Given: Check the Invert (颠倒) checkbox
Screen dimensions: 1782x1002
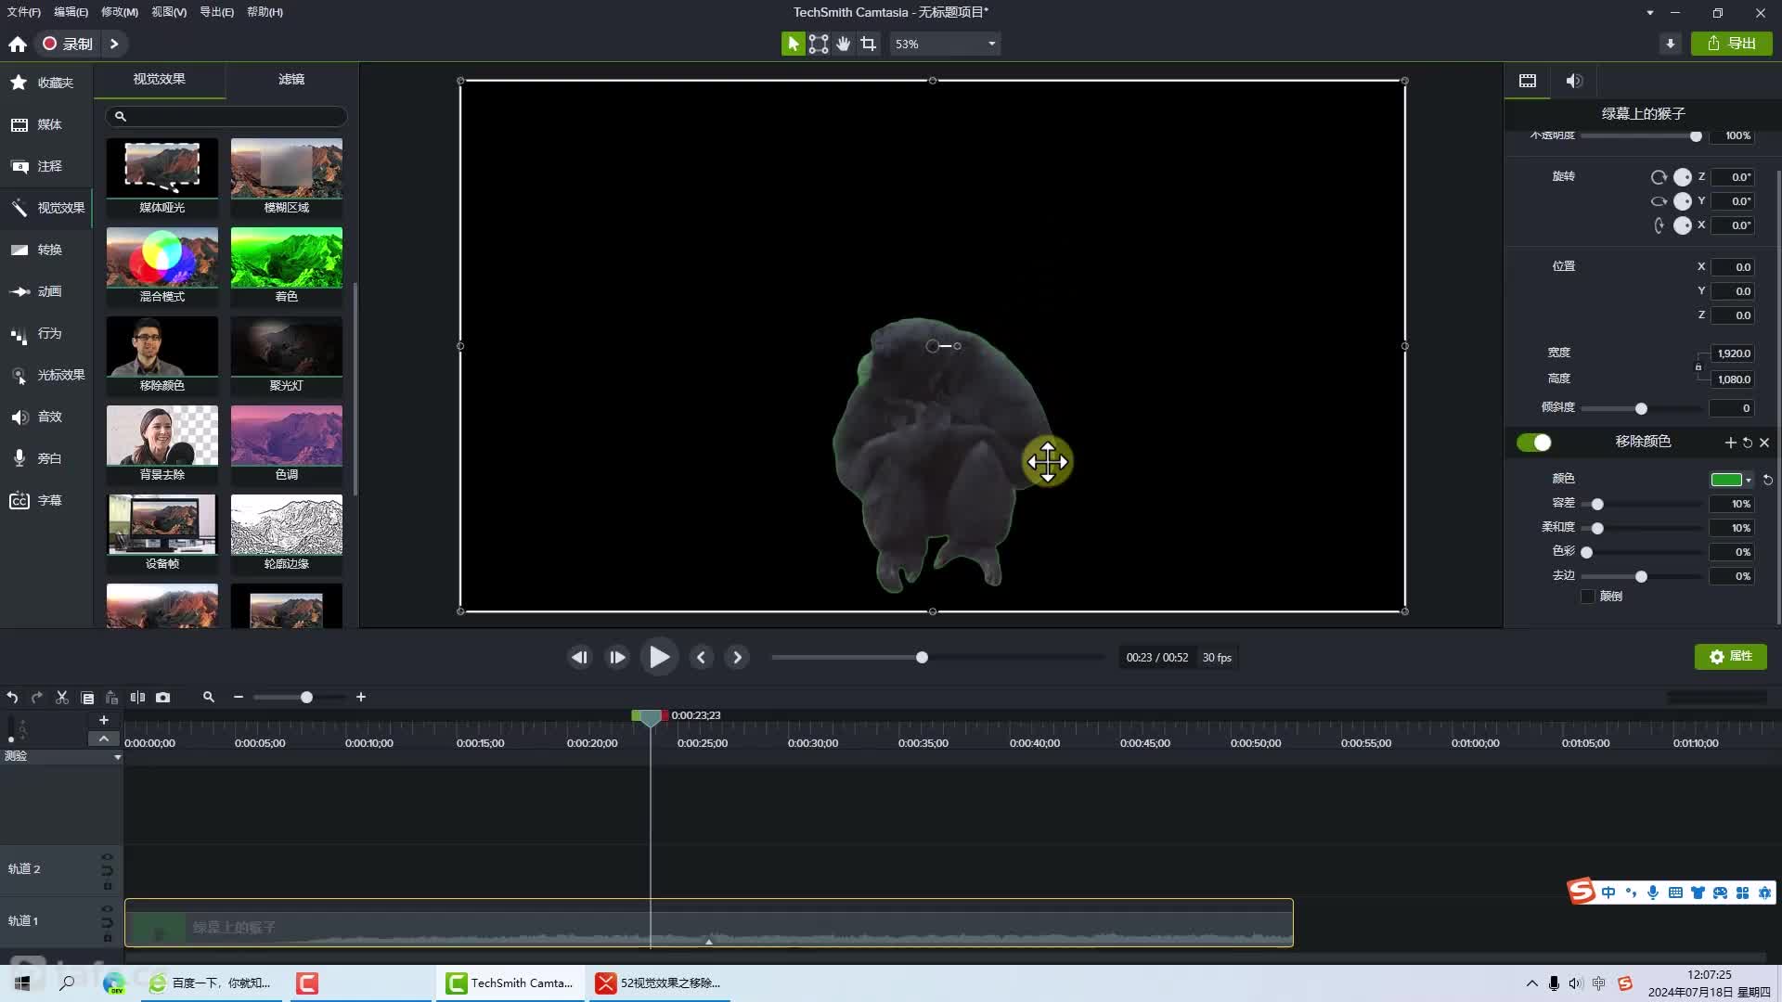Looking at the screenshot, I should (x=1587, y=597).
